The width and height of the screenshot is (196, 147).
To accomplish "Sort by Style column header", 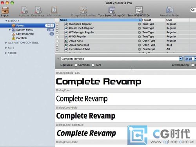I will pos(178,20).
